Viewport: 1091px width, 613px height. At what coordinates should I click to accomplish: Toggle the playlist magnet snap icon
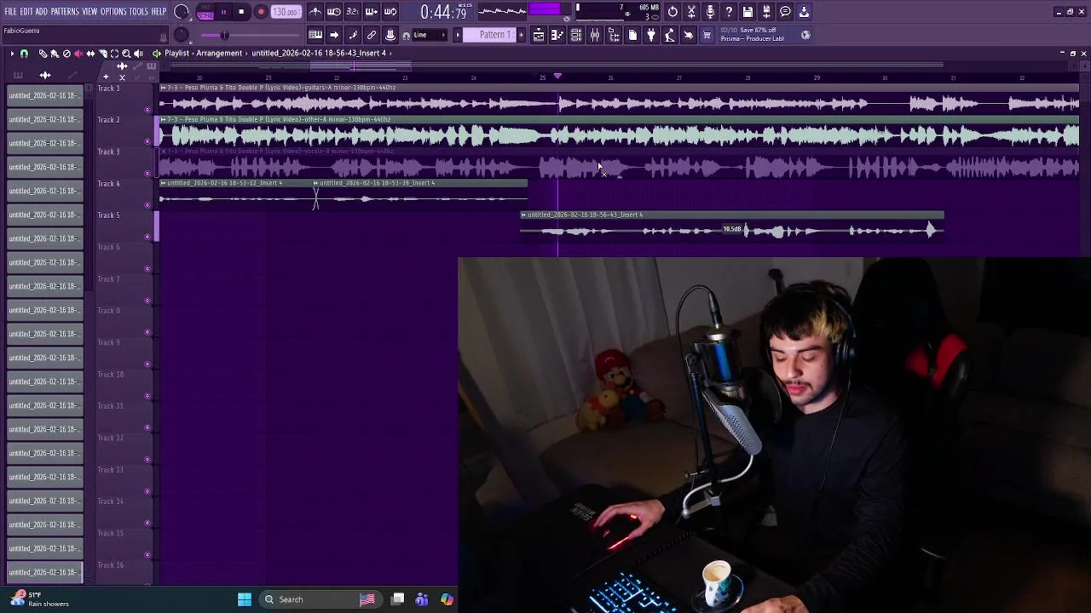[x=24, y=54]
